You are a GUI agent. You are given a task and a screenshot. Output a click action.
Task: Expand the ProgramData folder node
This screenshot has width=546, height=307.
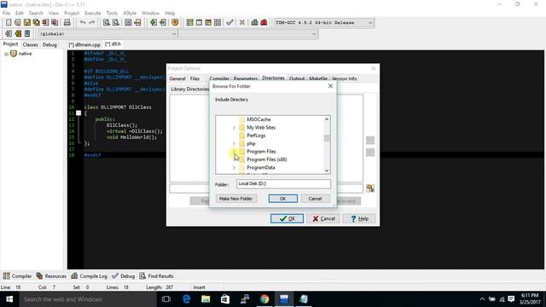point(234,168)
